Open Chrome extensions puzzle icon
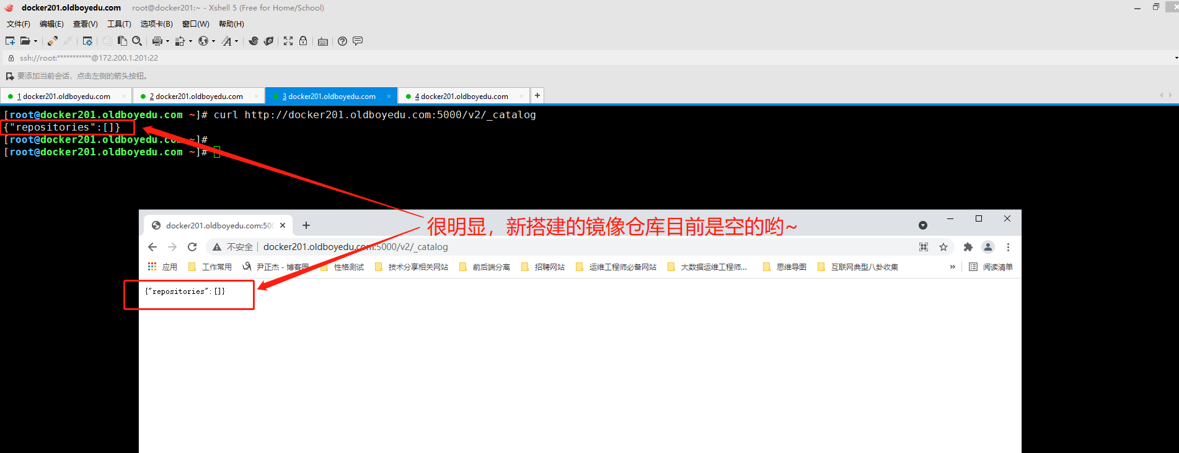Image resolution: width=1179 pixels, height=453 pixels. point(968,247)
